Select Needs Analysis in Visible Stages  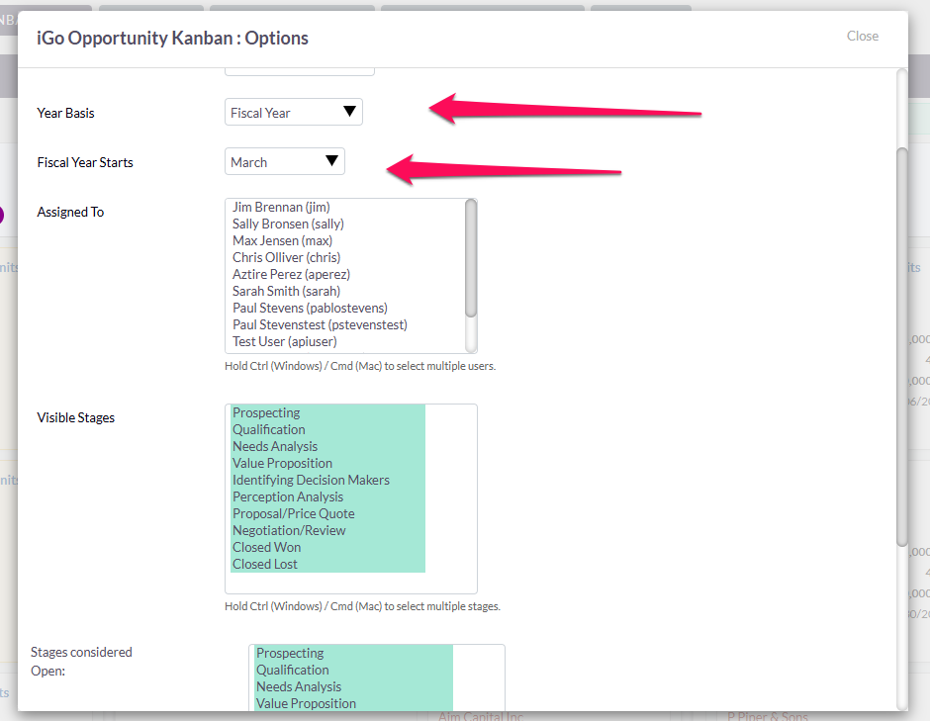coord(328,446)
